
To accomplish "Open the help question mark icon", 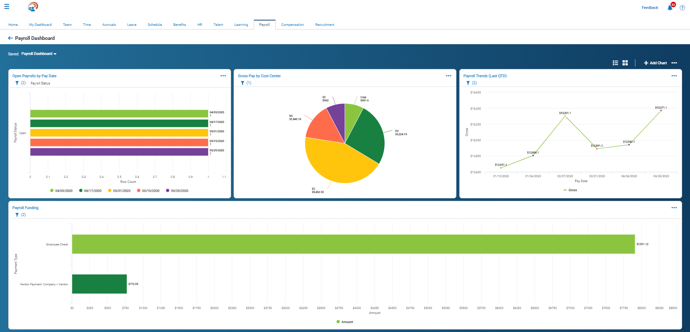I will [682, 8].
